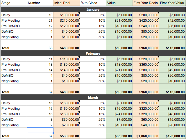Select the March section header row

93,98
